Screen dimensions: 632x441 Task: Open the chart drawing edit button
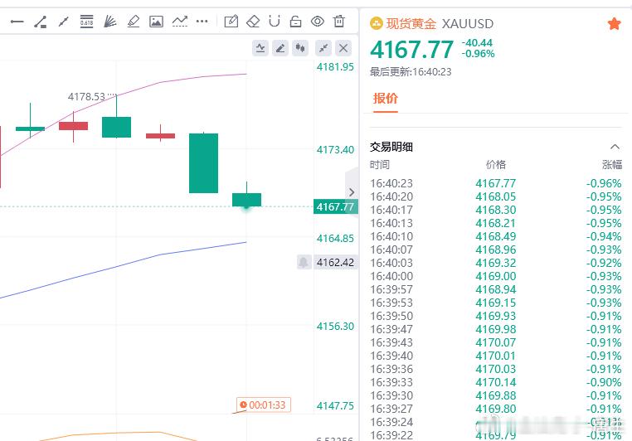(280, 48)
